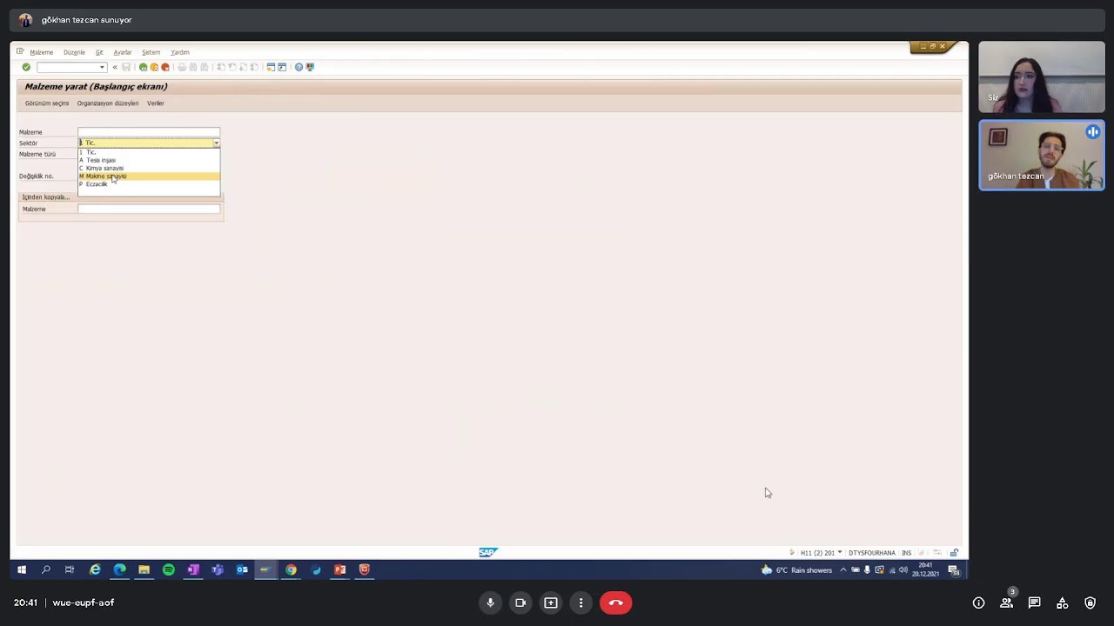Image resolution: width=1114 pixels, height=626 pixels.
Task: Click the INS status bar indicator
Action: 906,553
